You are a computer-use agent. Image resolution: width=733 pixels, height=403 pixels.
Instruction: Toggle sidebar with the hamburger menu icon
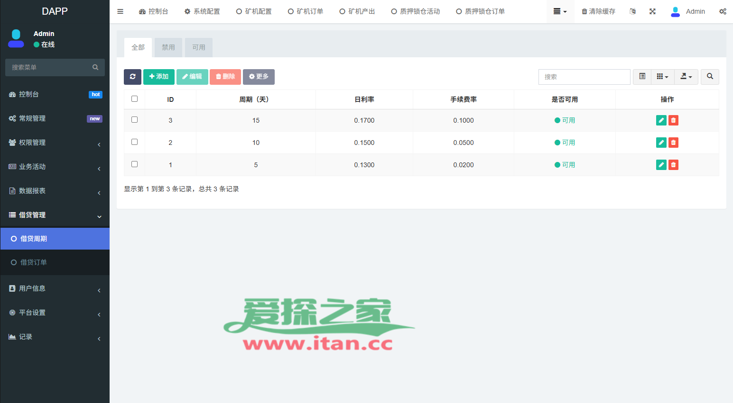pos(121,11)
